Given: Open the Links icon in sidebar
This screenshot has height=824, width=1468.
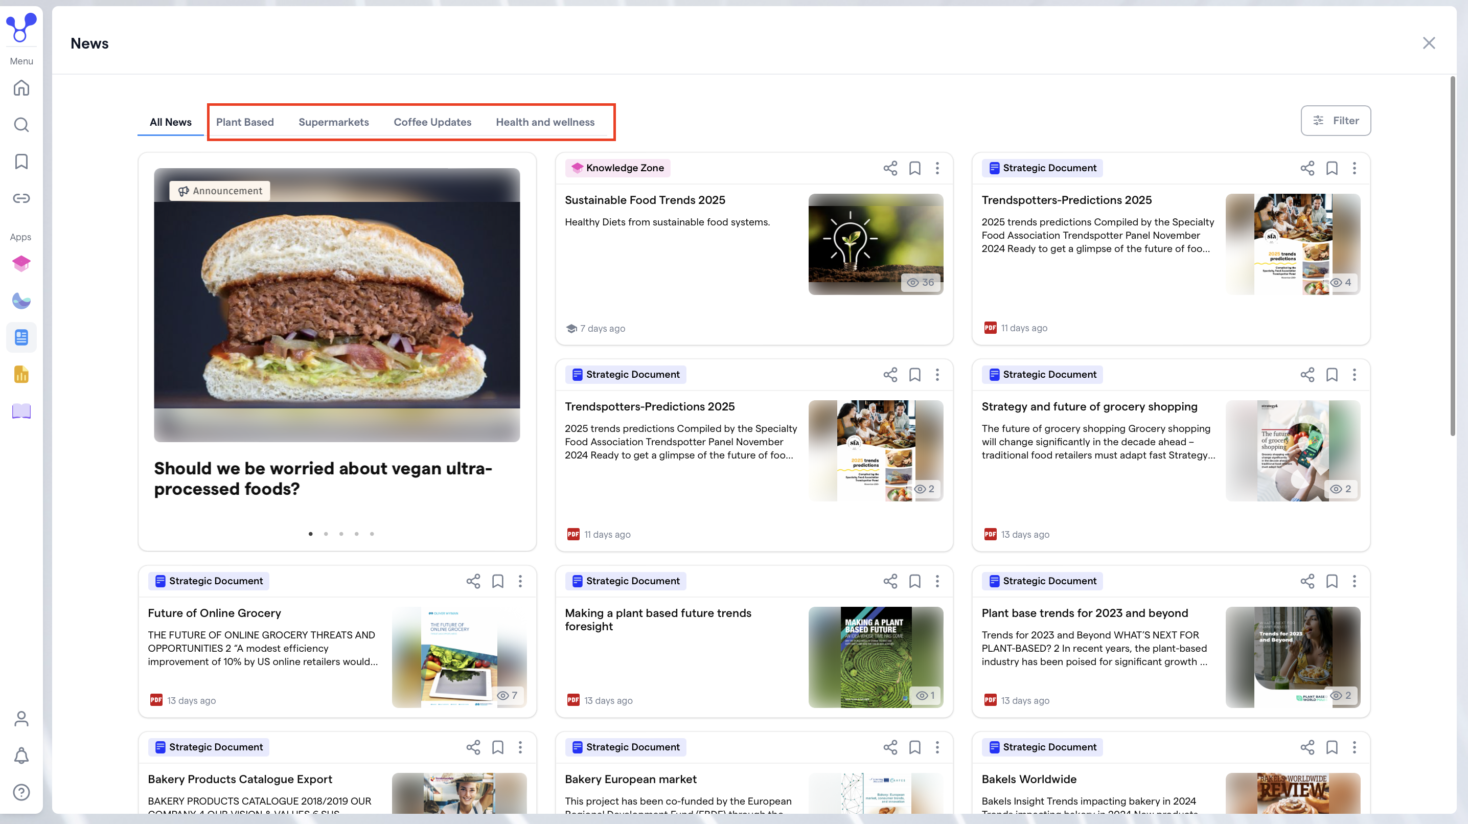Looking at the screenshot, I should [x=21, y=198].
